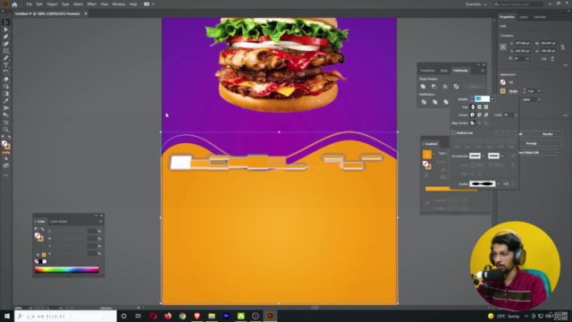Switch to the Align tab
This screenshot has height=322, width=572.
click(444, 71)
